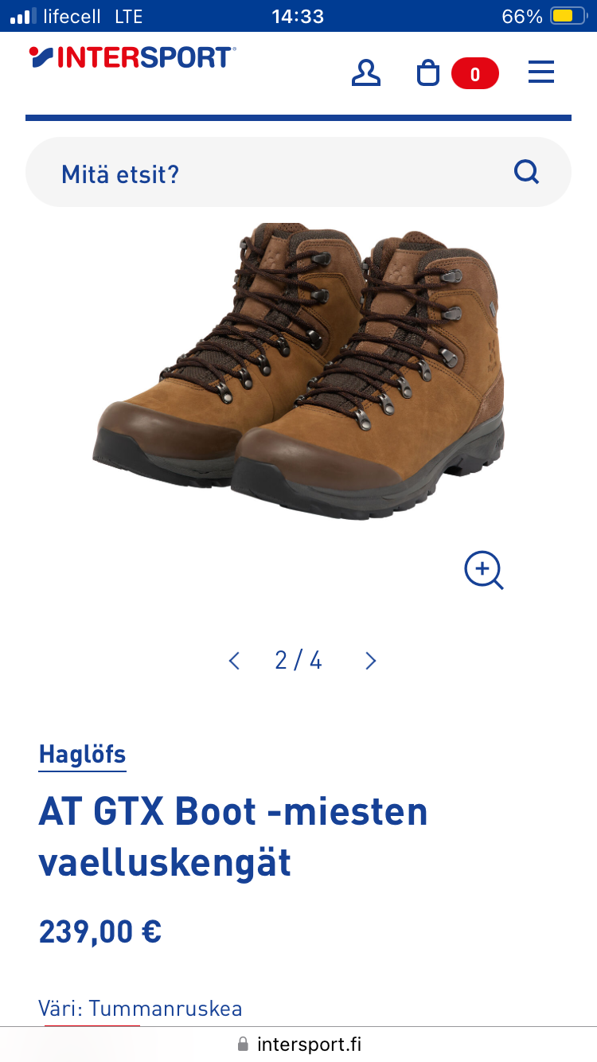Tap the intersport.fi address bar
The image size is (597, 1062).
coord(298,1044)
